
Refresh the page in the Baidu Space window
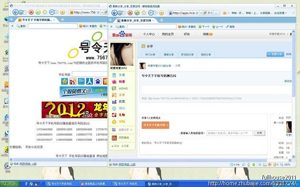pos(137,13)
